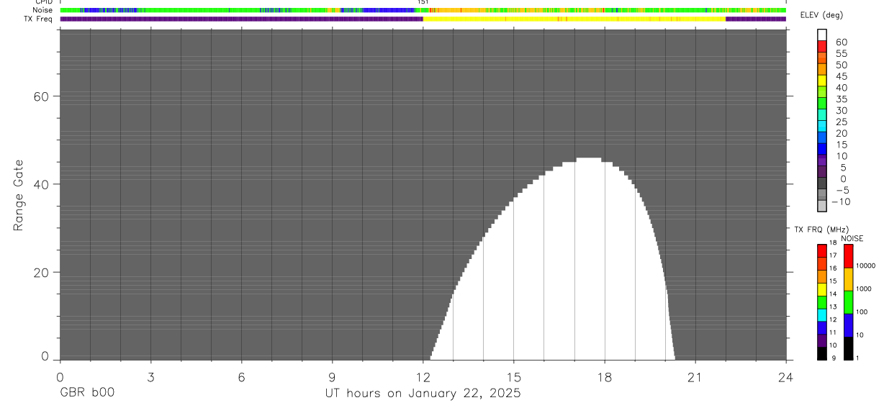This screenshot has height=408, width=884.
Task: Click the Range Gate axis tick '60'
Action: pos(41,96)
